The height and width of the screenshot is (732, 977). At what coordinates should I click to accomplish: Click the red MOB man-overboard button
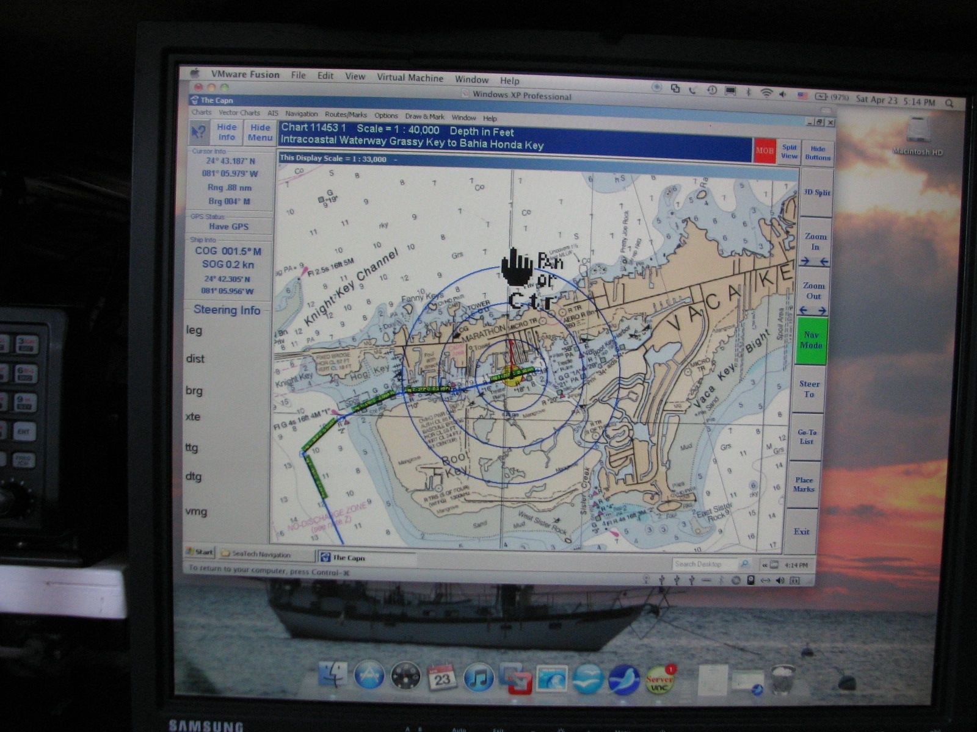765,151
